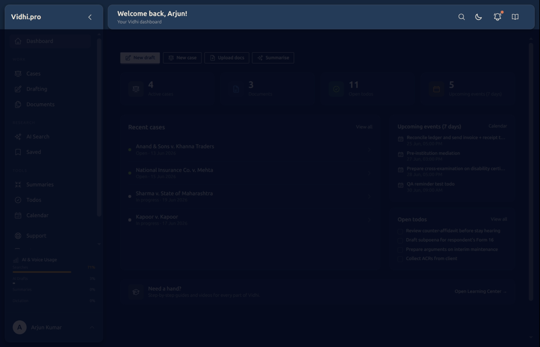Expand National Insurance Co. row chevron

[x=369, y=173]
